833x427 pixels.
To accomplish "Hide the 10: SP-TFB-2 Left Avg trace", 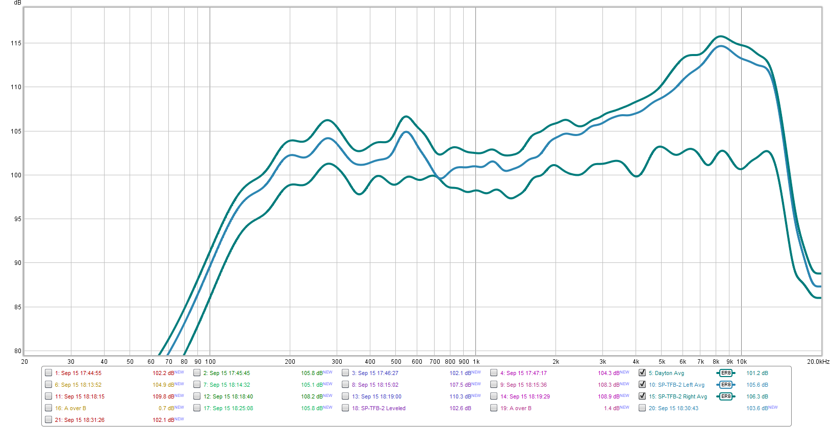I will [x=642, y=384].
